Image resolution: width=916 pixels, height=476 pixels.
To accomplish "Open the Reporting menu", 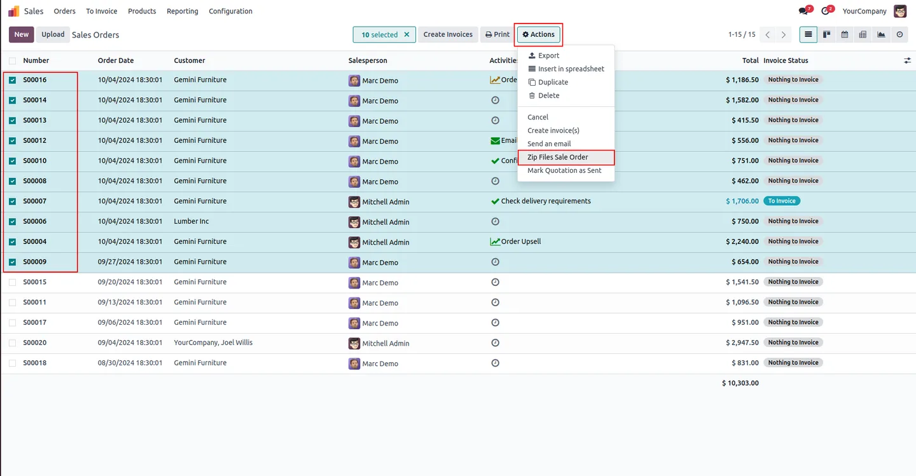I will (183, 11).
